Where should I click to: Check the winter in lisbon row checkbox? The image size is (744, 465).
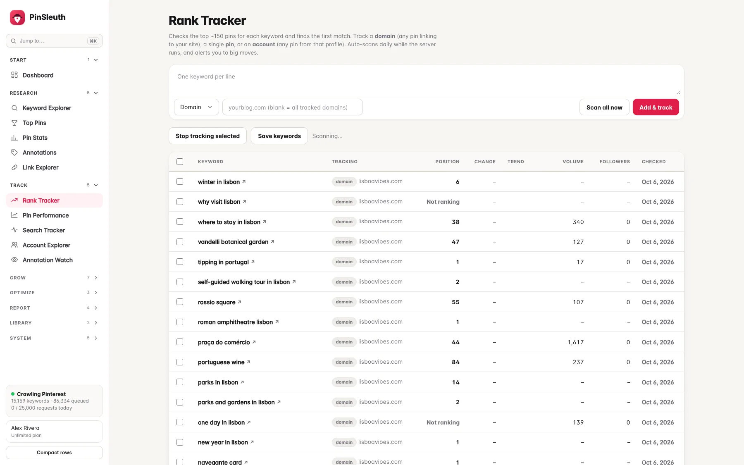[180, 181]
